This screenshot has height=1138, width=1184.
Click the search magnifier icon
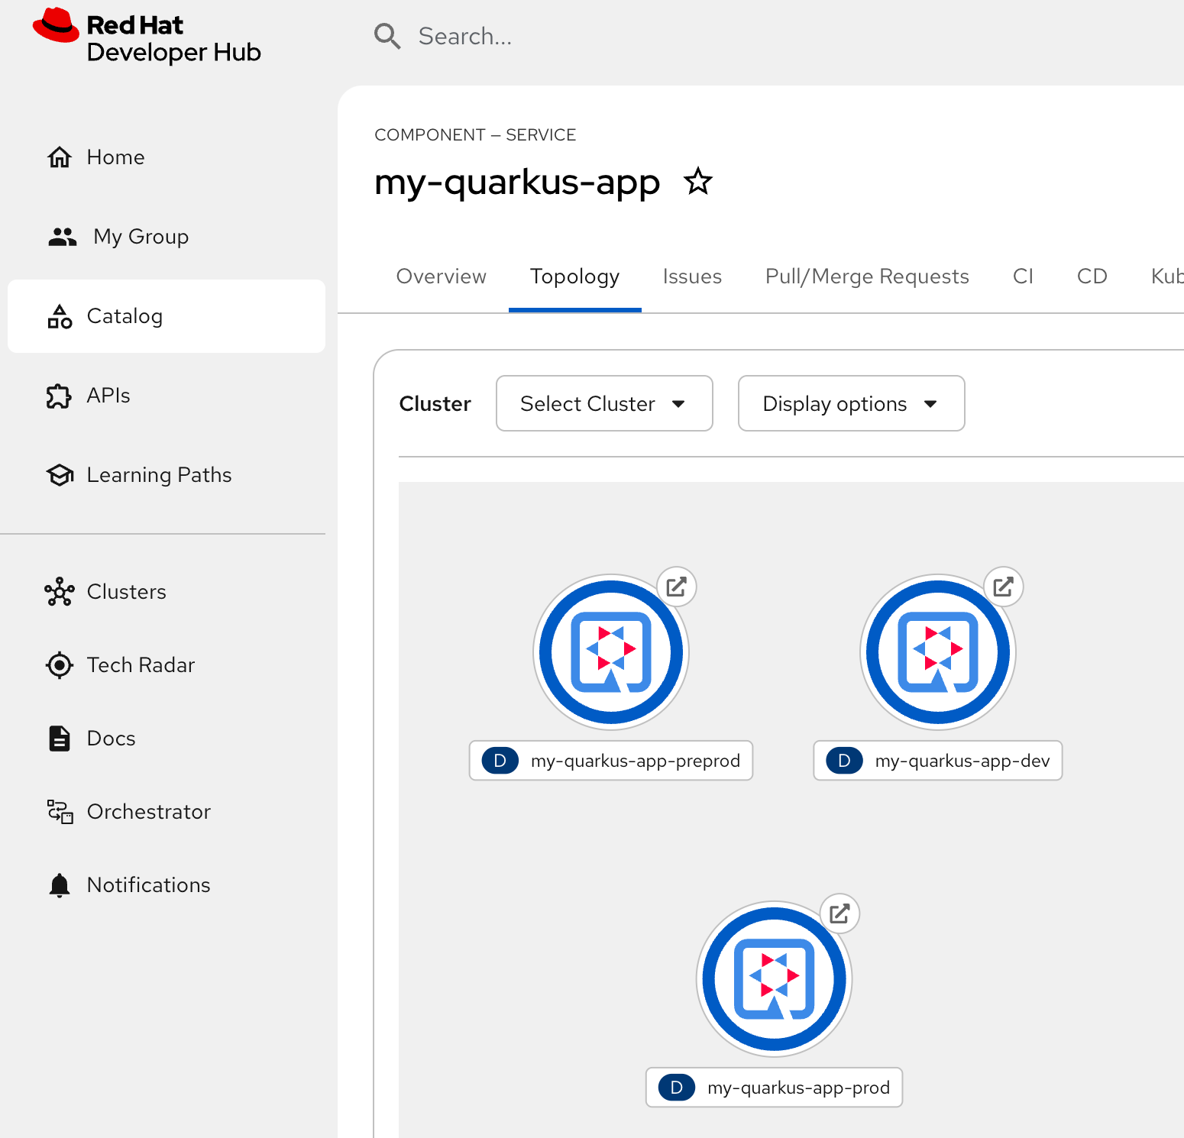point(387,36)
